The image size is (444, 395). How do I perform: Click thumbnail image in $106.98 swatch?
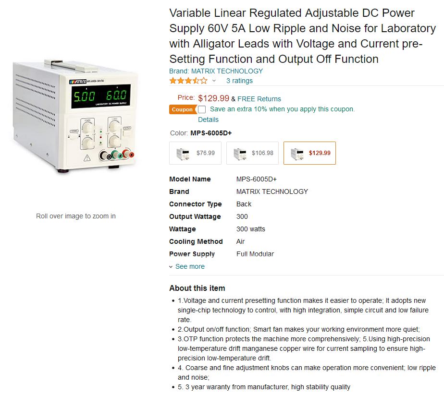(x=240, y=154)
